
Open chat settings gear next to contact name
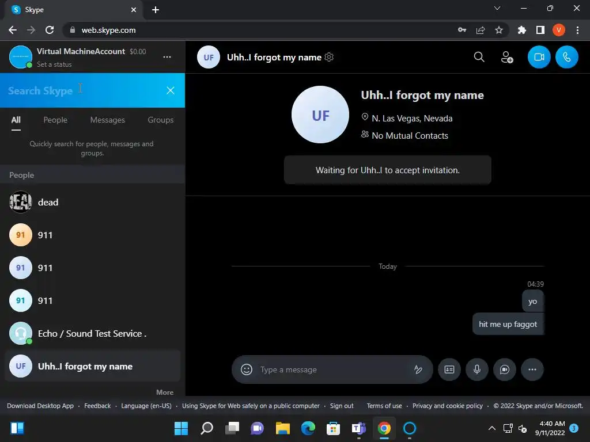point(329,57)
